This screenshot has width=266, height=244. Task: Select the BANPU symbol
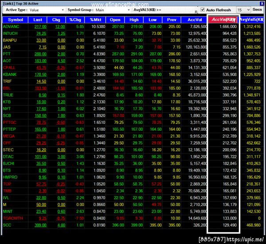[x=10, y=40]
